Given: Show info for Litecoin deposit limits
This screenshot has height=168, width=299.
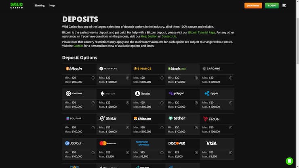Looking at the screenshot, I should click(x=162, y=103).
